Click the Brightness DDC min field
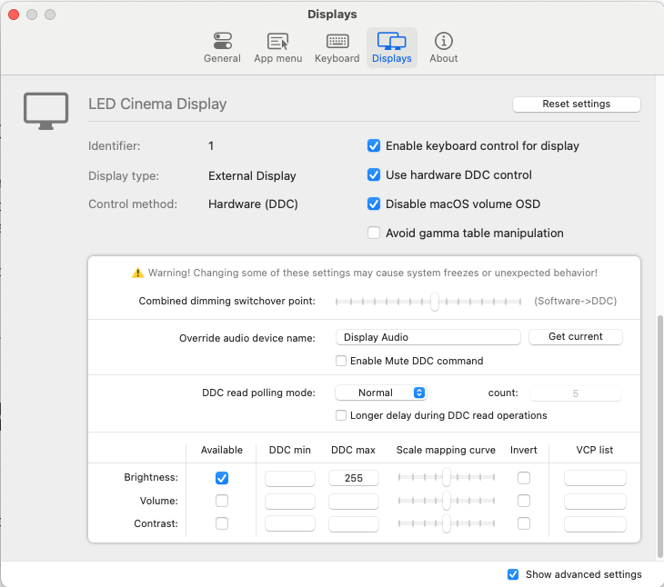This screenshot has width=664, height=587. point(290,478)
